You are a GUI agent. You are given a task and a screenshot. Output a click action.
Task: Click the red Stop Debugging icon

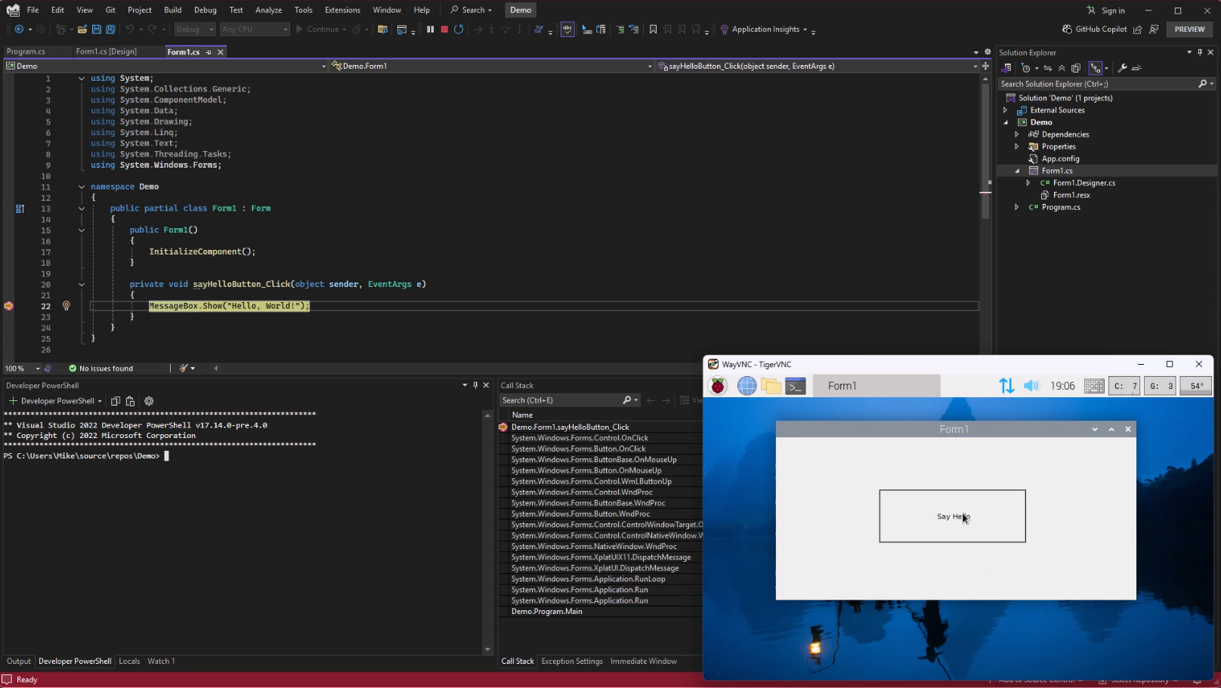click(x=444, y=29)
